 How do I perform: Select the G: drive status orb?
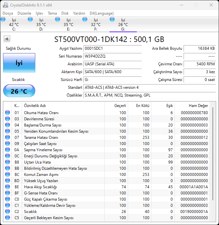tap(112, 19)
